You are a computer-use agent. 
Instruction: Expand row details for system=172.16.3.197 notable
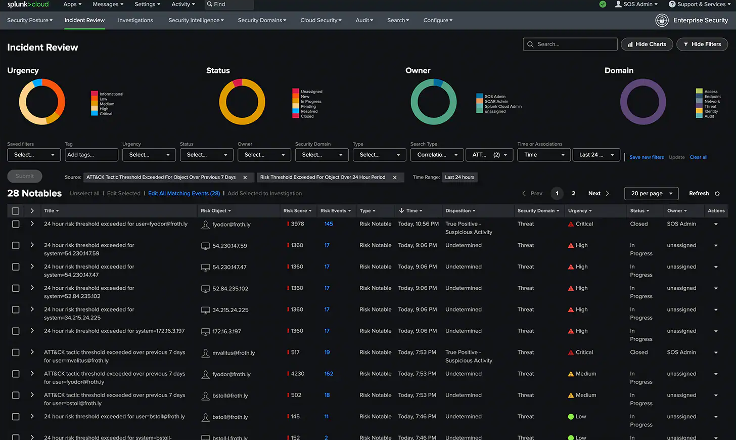[x=32, y=331]
